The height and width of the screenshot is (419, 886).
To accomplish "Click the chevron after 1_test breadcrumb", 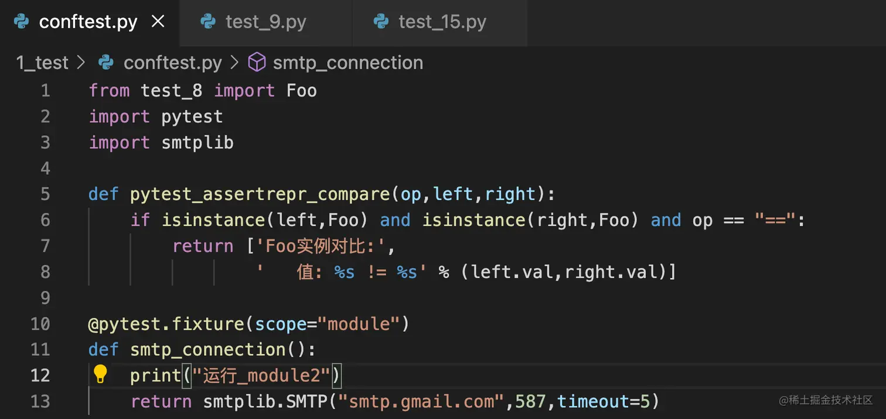I will coord(81,63).
